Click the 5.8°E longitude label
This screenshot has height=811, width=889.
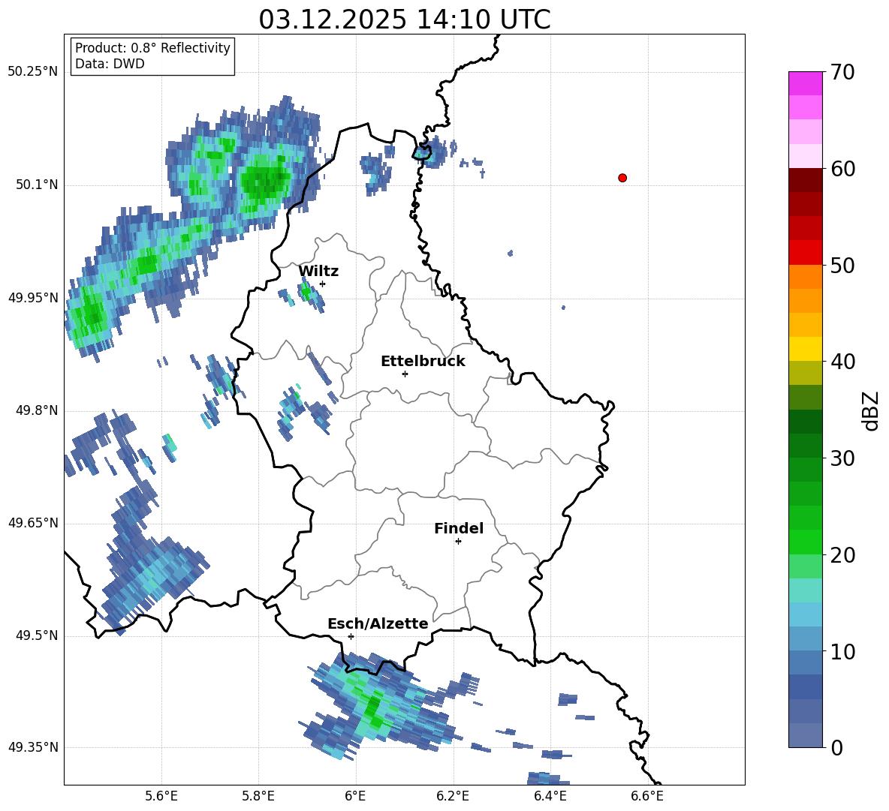pos(258,796)
